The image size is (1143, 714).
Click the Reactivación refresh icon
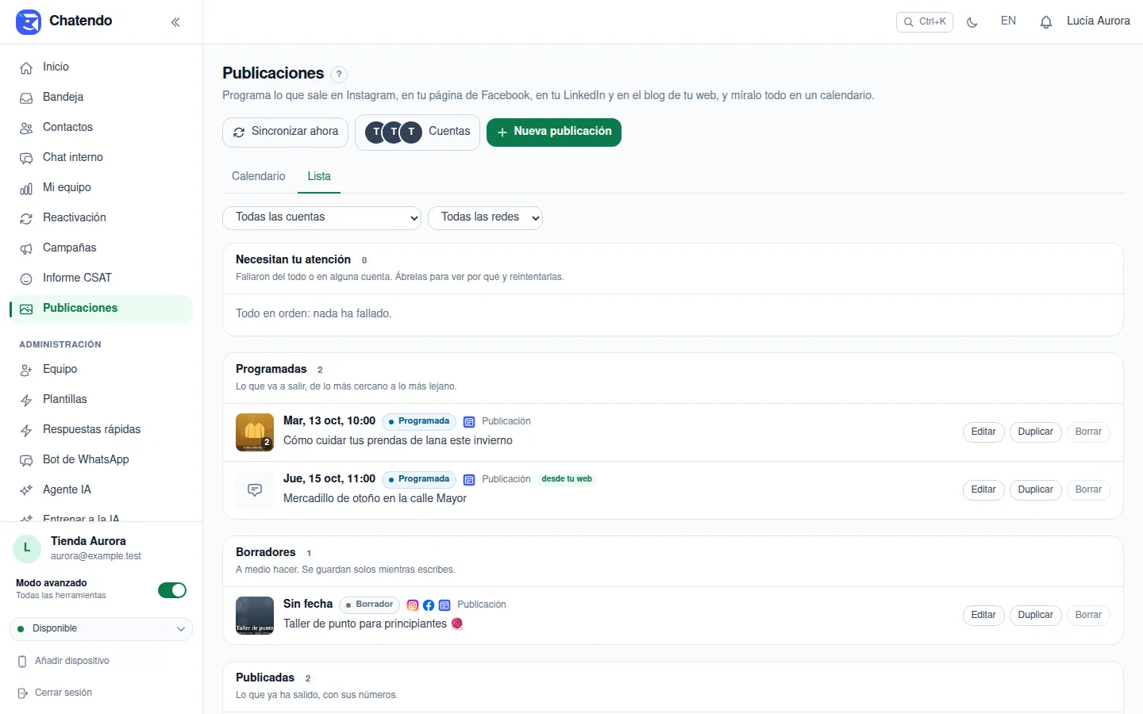pos(26,219)
